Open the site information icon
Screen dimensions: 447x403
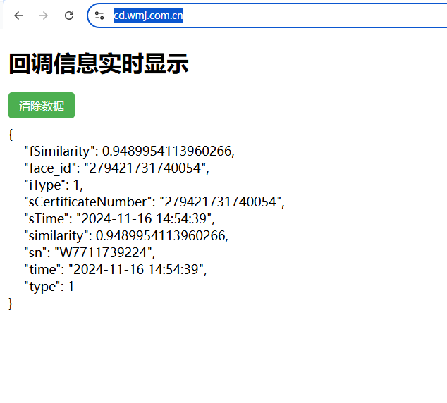(100, 15)
